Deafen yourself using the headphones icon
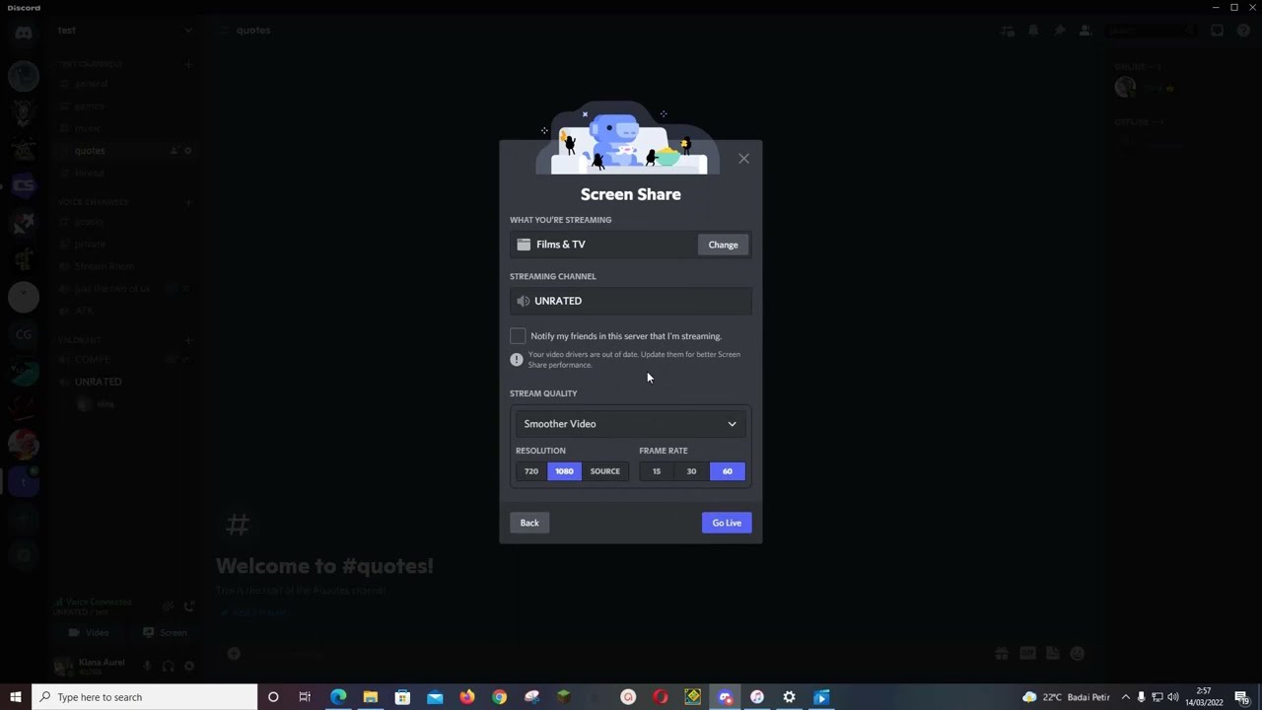 pos(168,666)
